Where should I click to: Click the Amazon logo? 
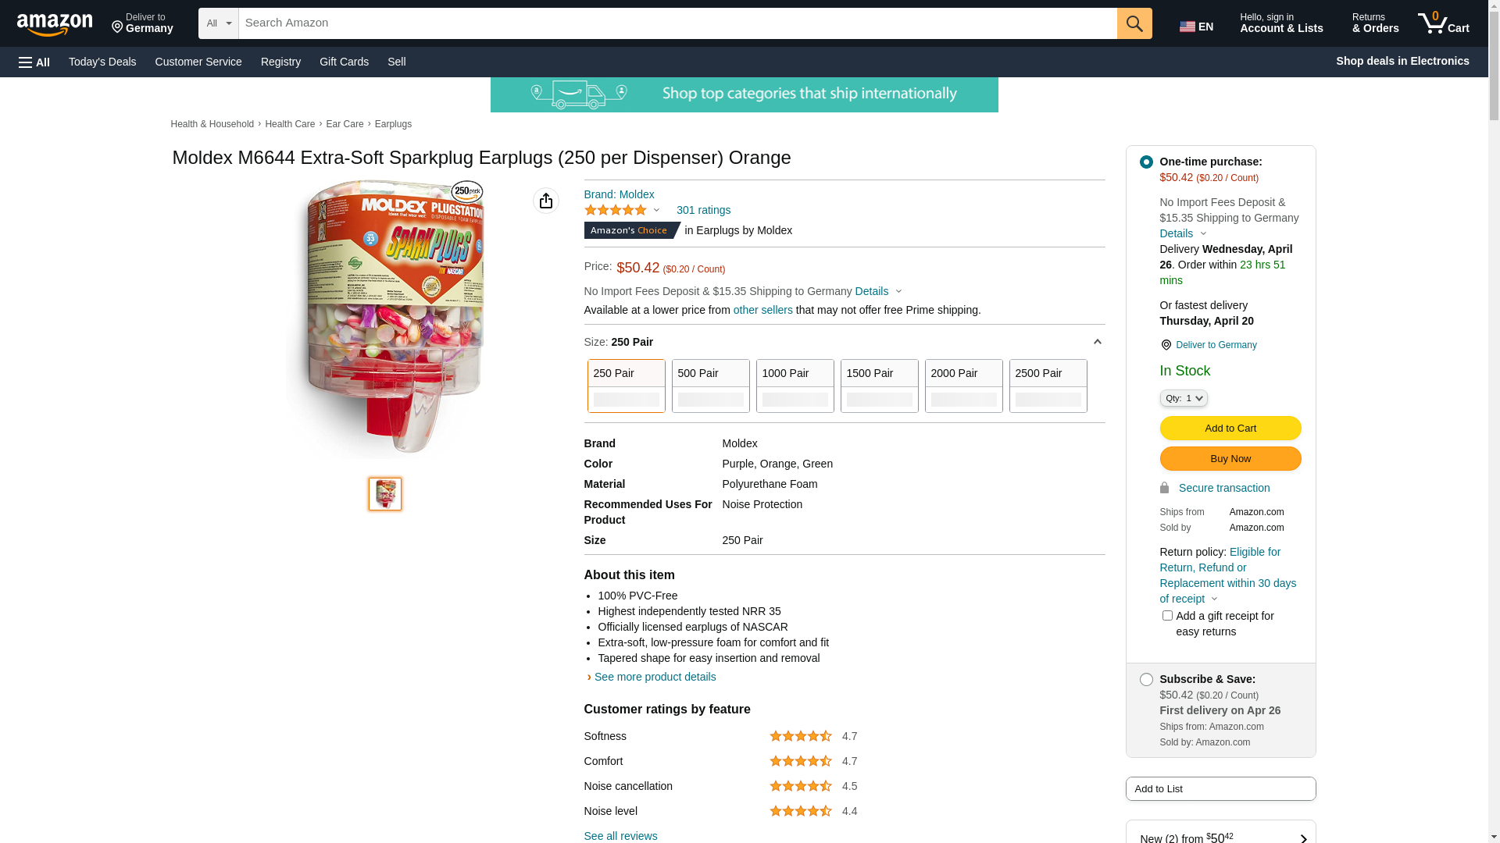pyautogui.click(x=55, y=24)
